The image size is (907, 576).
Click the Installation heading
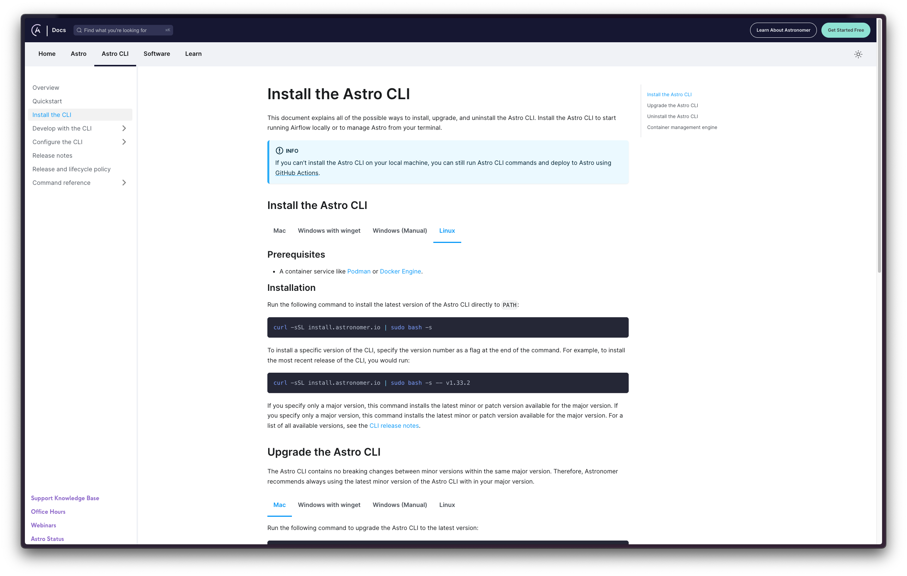[291, 288]
